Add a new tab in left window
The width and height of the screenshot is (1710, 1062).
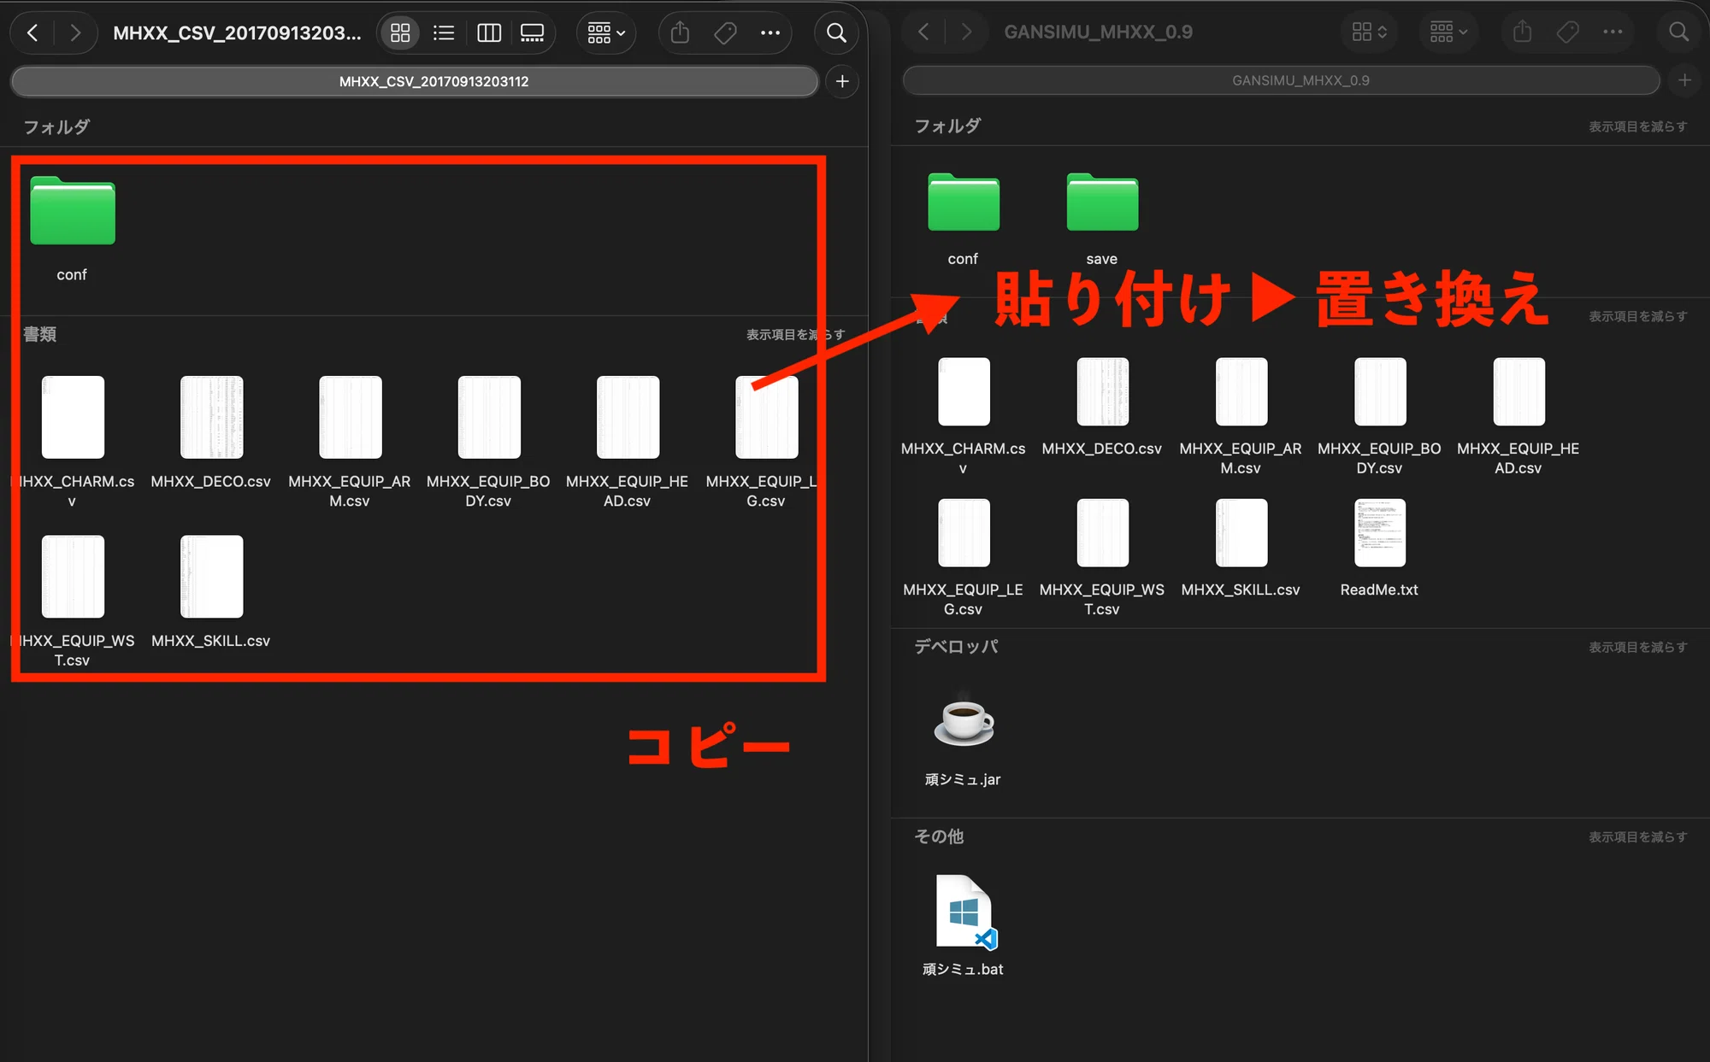click(x=842, y=81)
